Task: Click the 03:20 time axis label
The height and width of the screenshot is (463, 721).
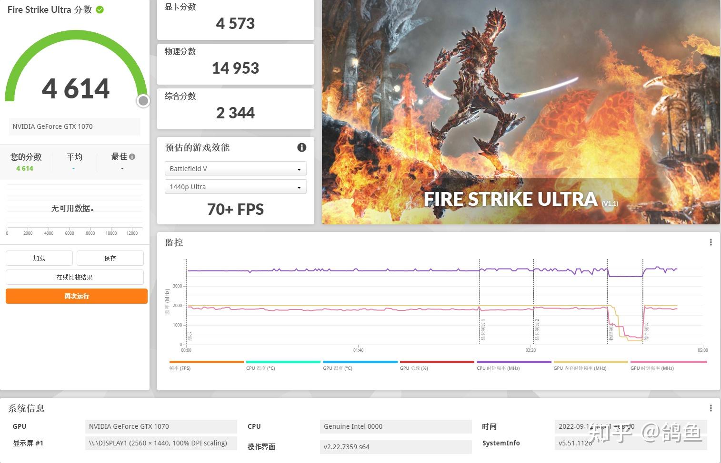Action: point(531,350)
